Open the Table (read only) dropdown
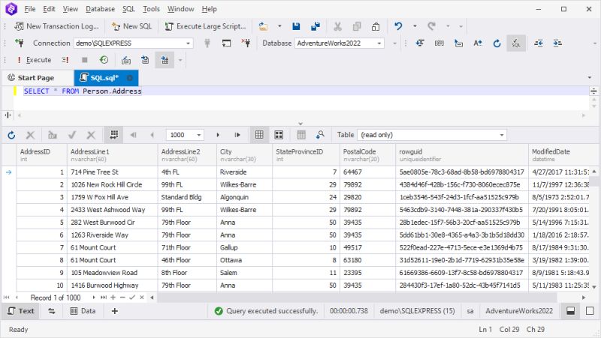Viewport: 601px width, 338px height. click(x=432, y=135)
